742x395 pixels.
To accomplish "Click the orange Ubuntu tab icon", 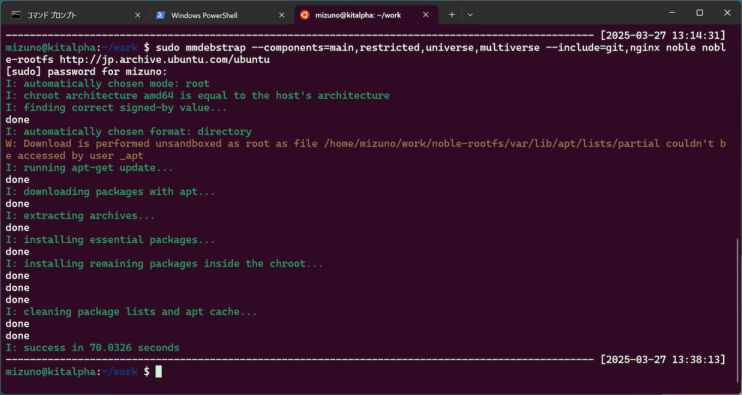I will 305,15.
